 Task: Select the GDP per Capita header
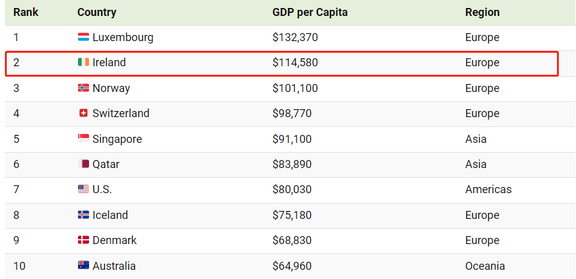(309, 12)
